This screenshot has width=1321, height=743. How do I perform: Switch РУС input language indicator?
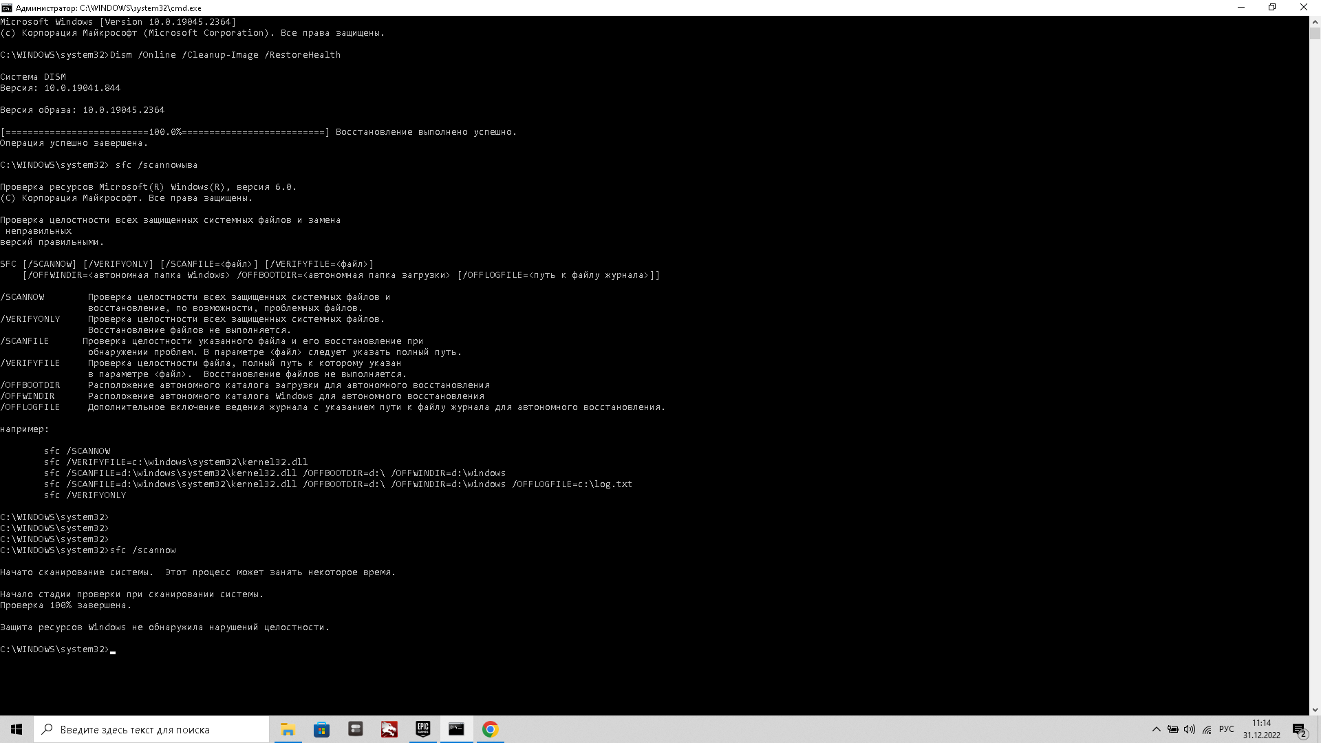pos(1226,729)
